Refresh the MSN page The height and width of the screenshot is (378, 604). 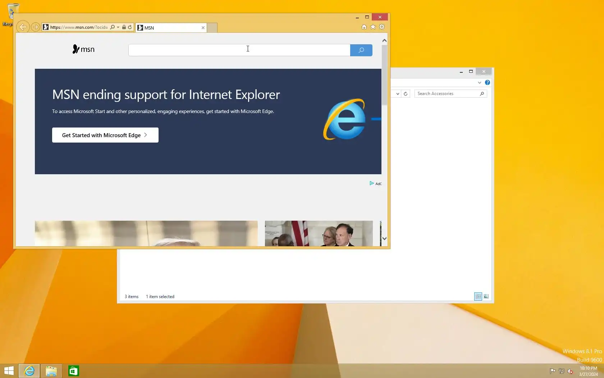pos(130,27)
